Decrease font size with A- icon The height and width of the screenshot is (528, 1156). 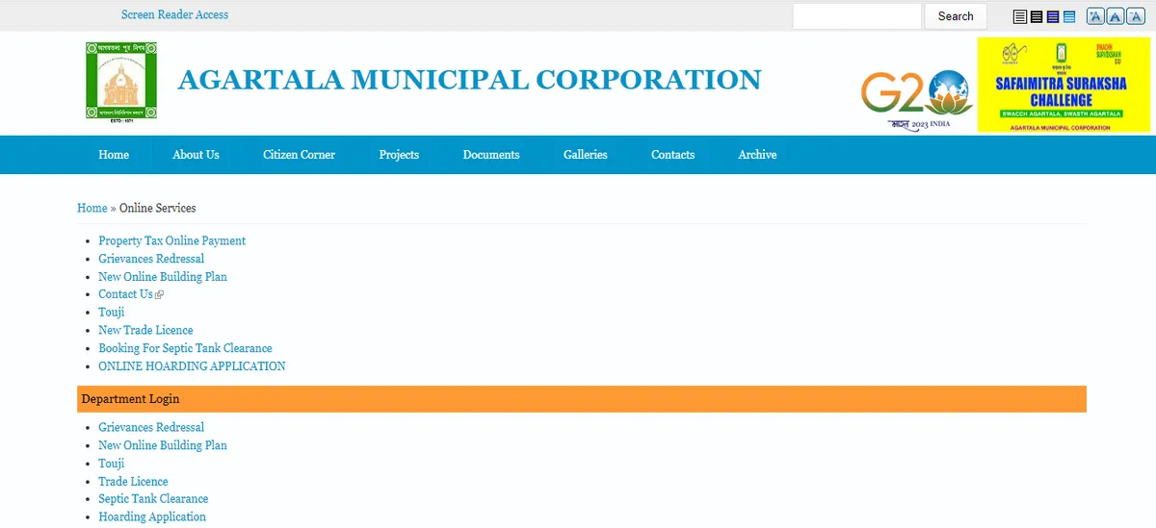point(1134,16)
